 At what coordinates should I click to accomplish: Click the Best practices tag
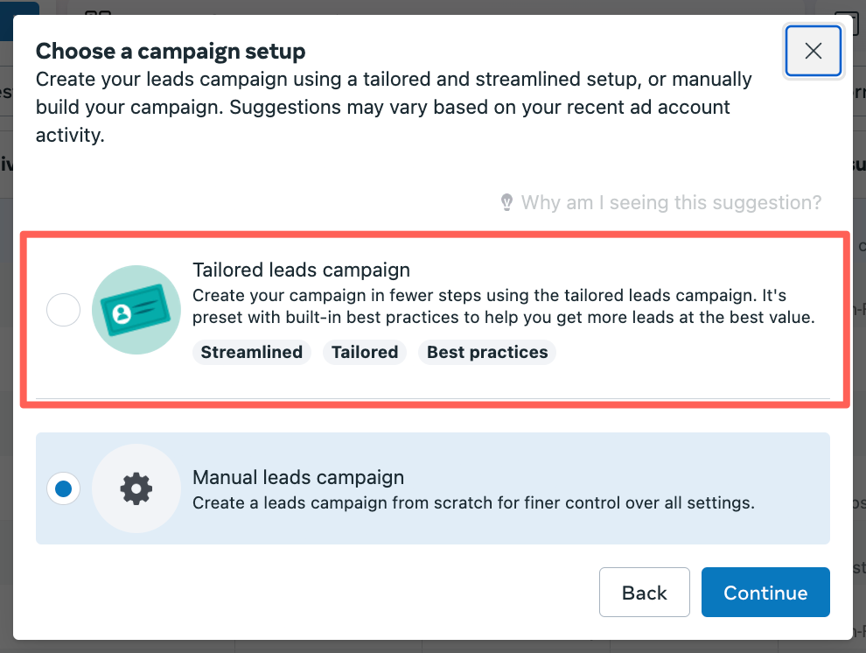pos(487,353)
